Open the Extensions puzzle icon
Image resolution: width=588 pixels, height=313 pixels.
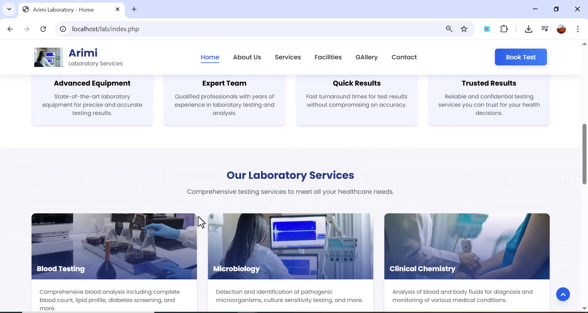pyautogui.click(x=504, y=29)
